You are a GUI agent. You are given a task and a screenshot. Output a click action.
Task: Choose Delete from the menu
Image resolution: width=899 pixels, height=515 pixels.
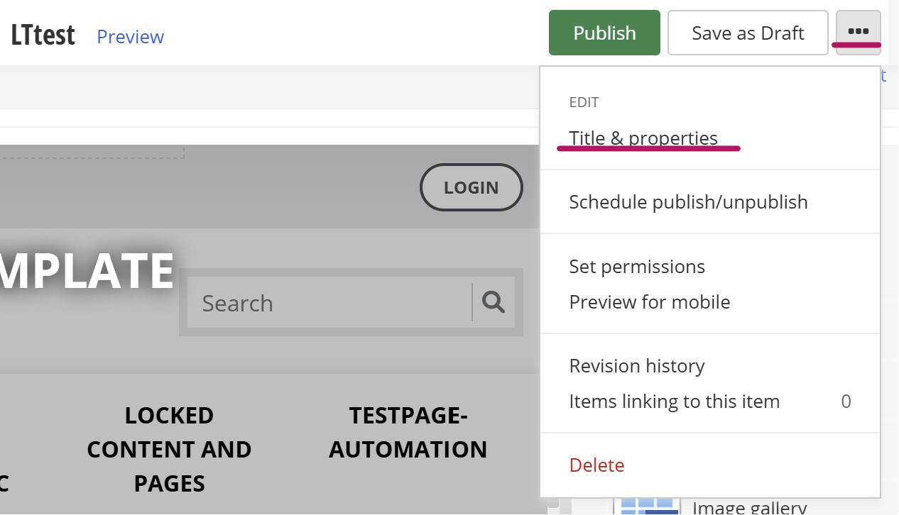596,465
